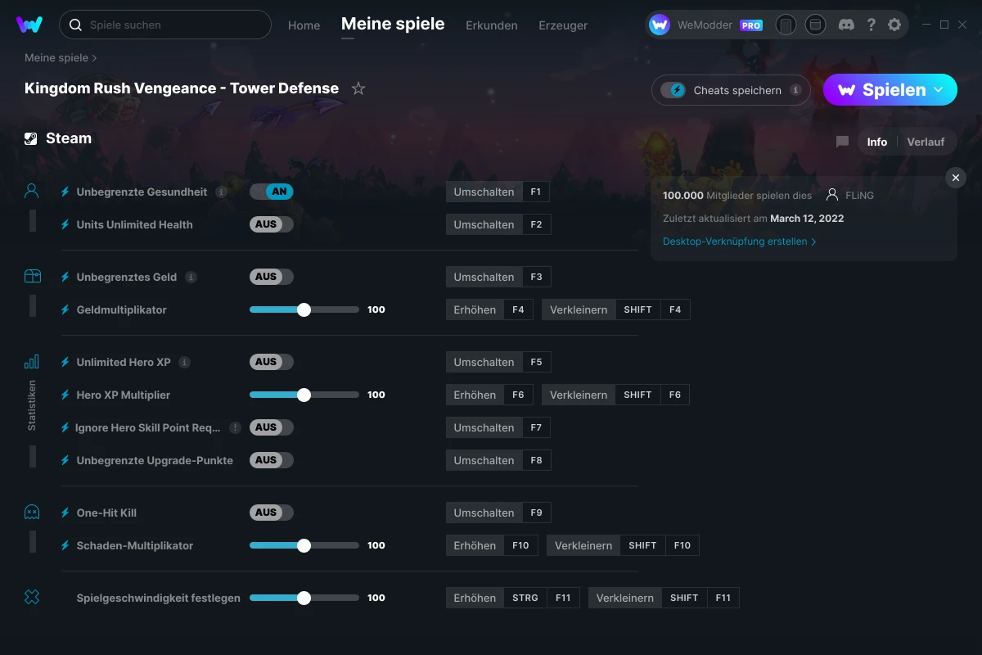Close the info panel with X
Screen dimensions: 982x655
[955, 178]
